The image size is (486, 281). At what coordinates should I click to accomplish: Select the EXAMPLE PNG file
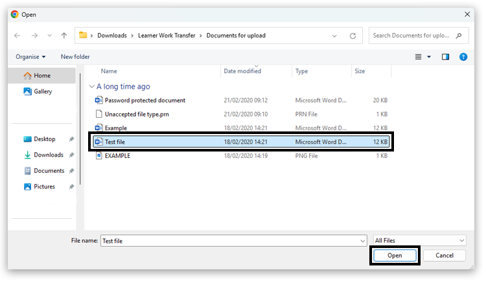[117, 155]
